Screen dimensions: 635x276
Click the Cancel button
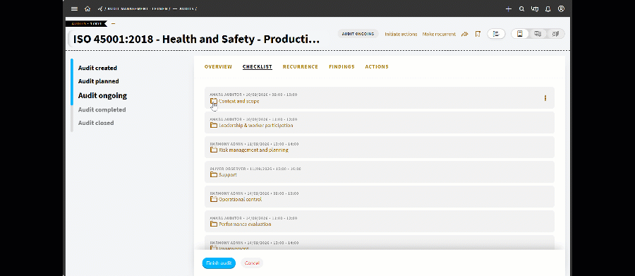tap(252, 263)
